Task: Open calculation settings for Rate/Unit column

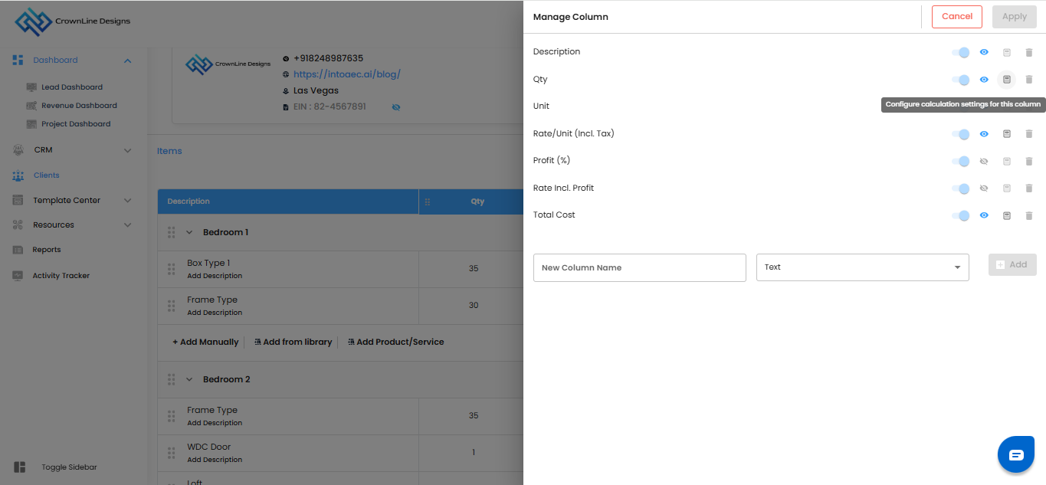Action: [x=1007, y=134]
